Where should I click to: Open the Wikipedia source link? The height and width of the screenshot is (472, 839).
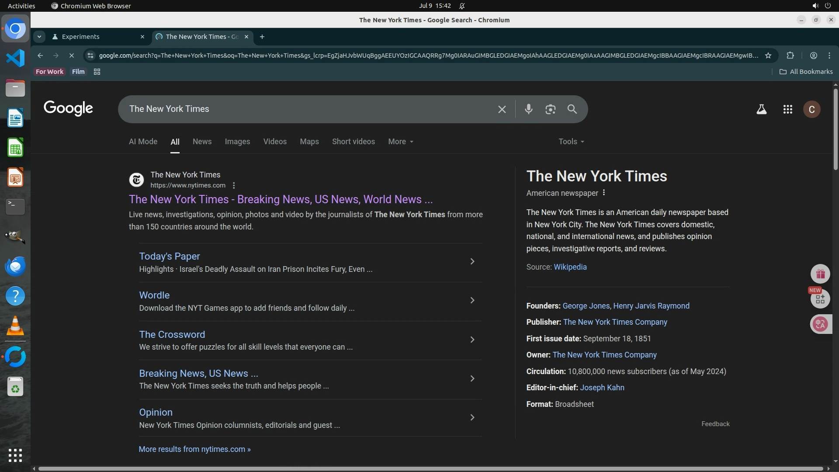(x=570, y=267)
